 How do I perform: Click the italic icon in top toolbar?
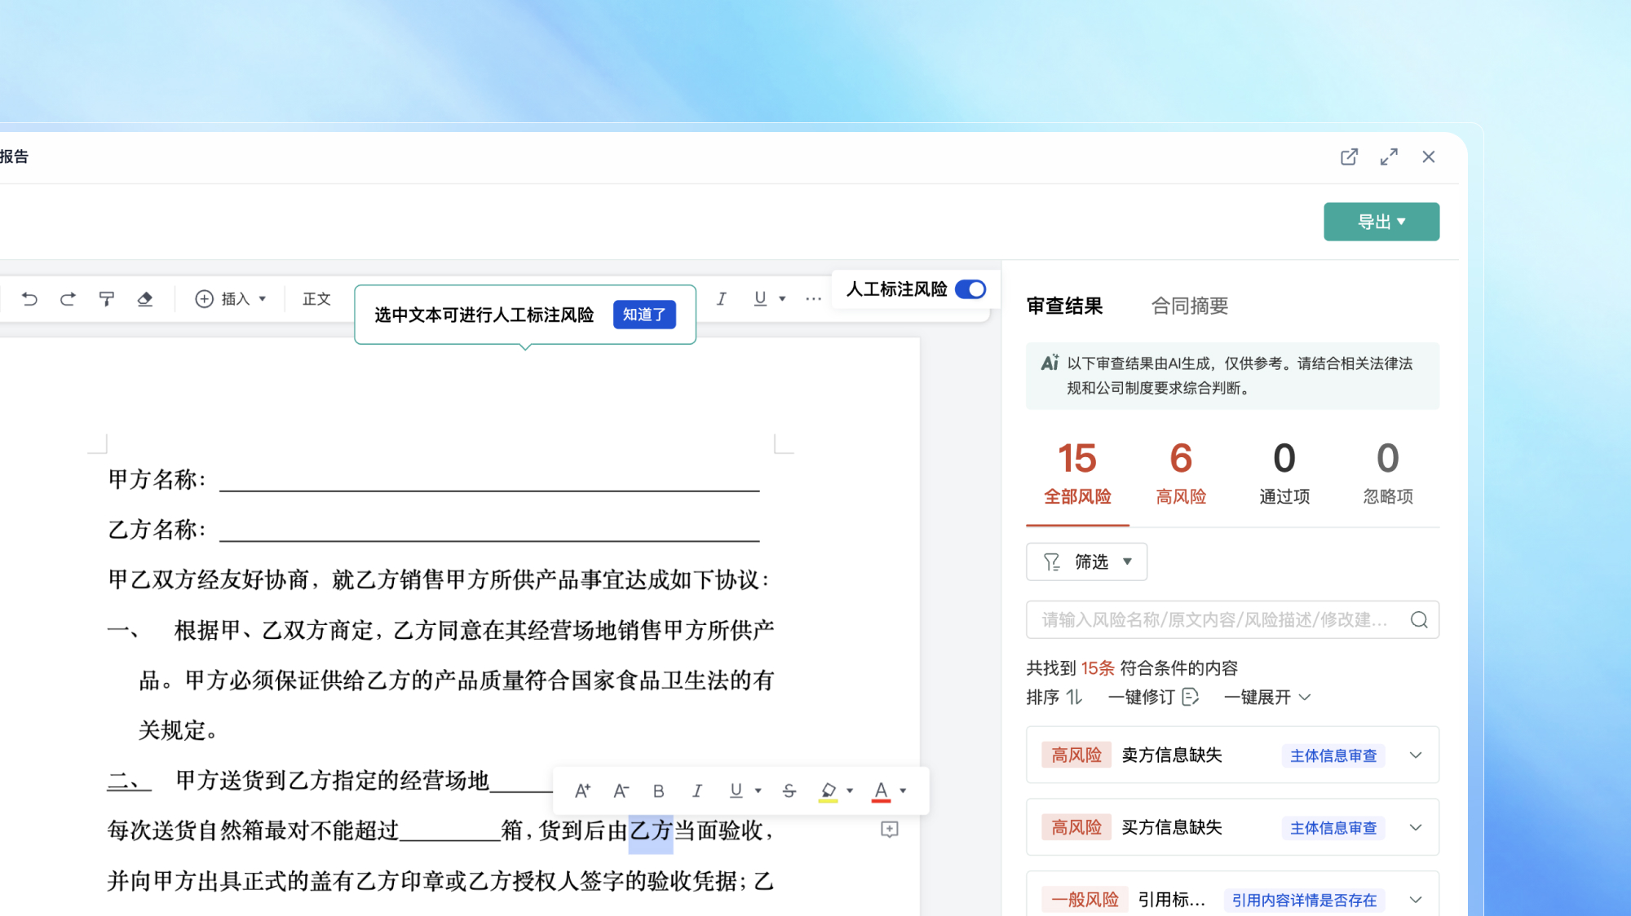[721, 299]
